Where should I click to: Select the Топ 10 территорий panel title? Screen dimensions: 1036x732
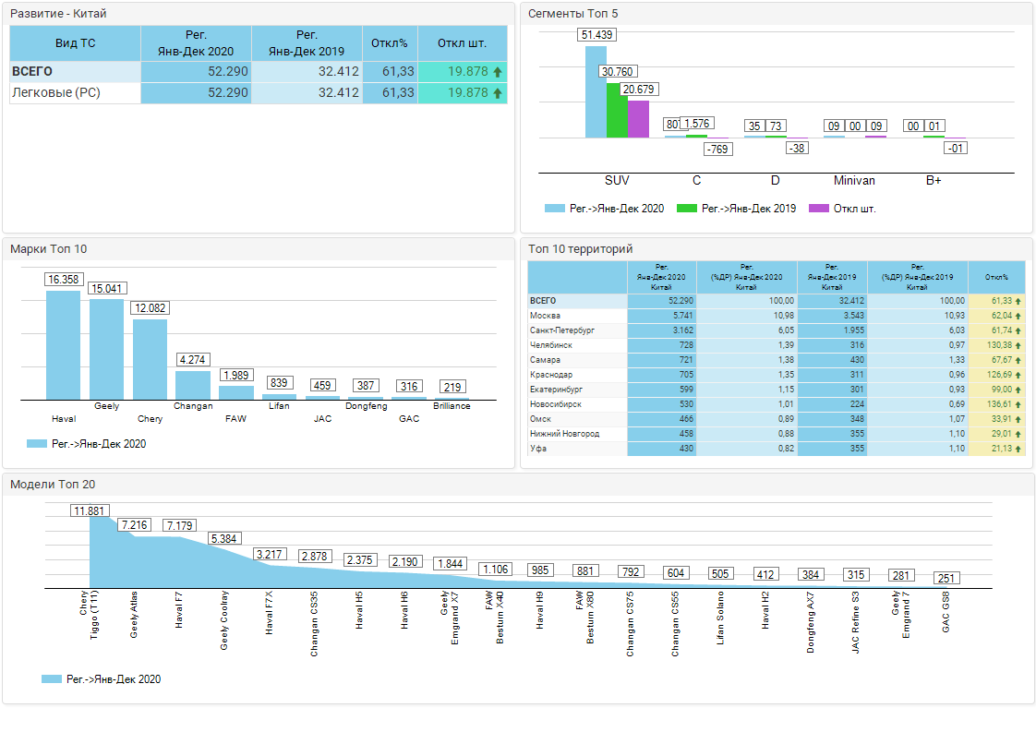(x=580, y=249)
